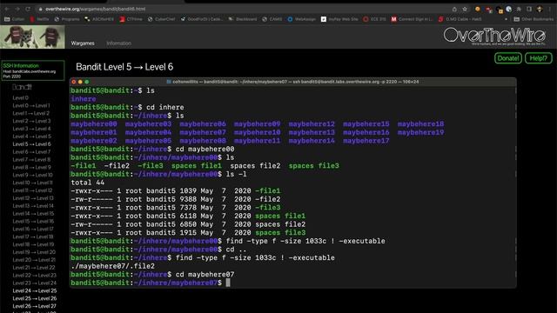The height and width of the screenshot is (313, 557).
Task: Open Level 5 → Level 6 in sidebar
Action: click(x=31, y=144)
